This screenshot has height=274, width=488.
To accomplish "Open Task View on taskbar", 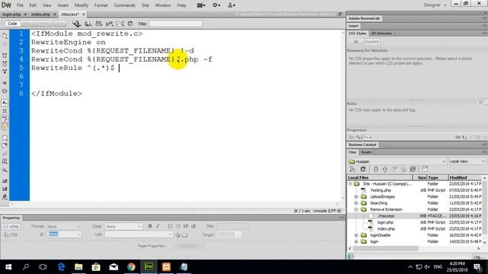I will click(43, 267).
